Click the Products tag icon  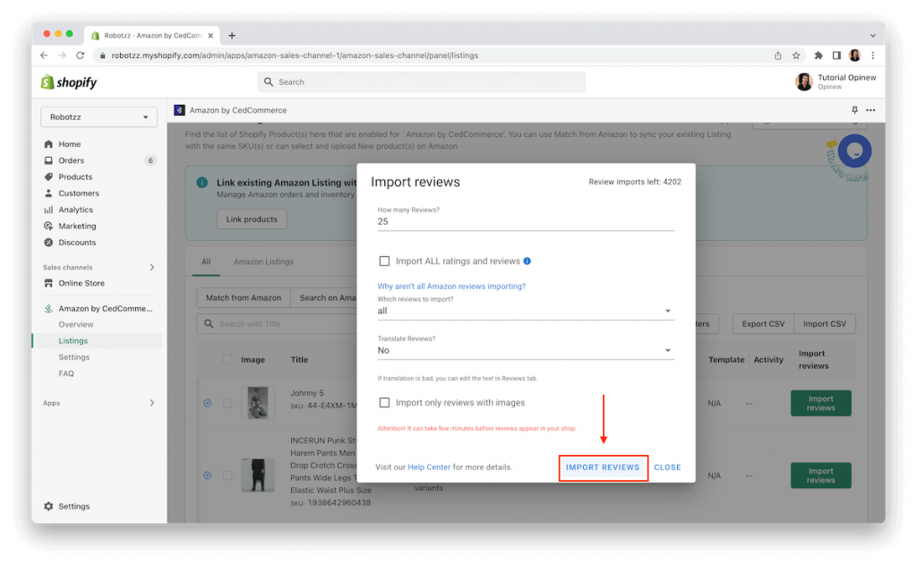(x=48, y=176)
